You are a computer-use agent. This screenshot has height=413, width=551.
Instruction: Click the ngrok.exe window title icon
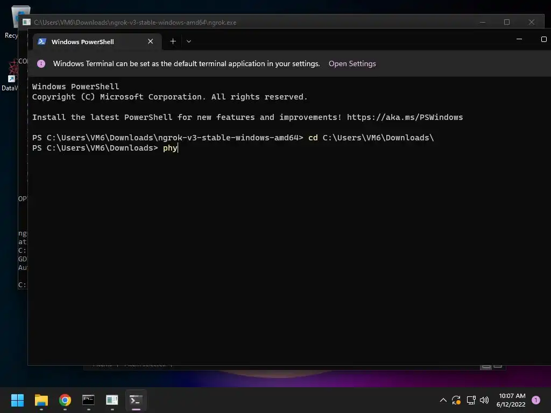coord(26,22)
